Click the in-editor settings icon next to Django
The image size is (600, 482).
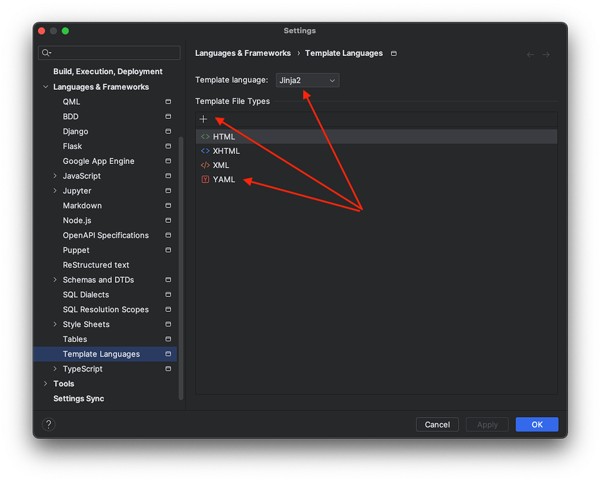click(x=168, y=131)
